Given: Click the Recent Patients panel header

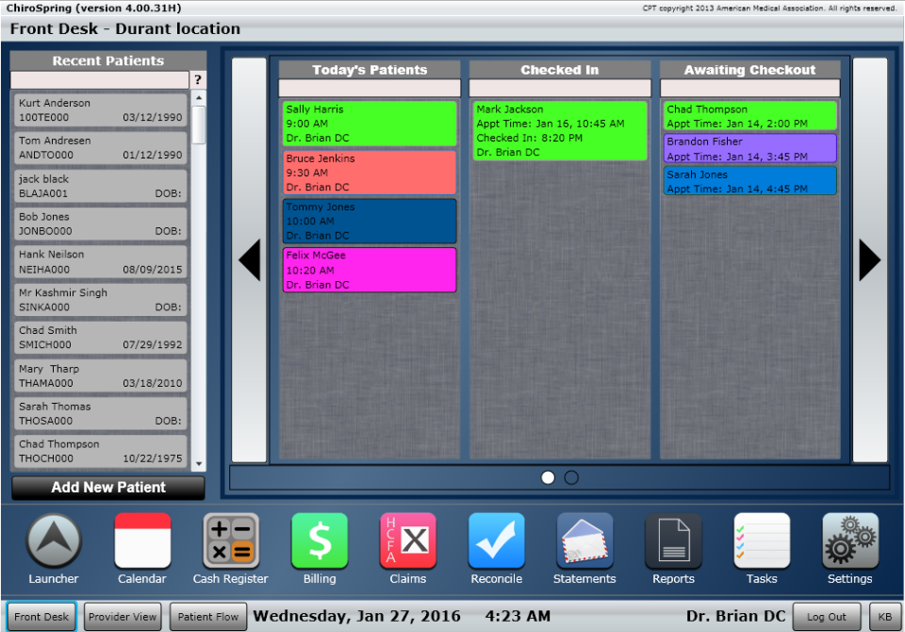Looking at the screenshot, I should point(107,60).
